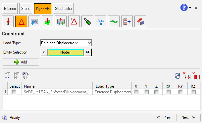Choose the green screwdriver tool icon
This screenshot has width=202, height=123.
click(87, 21)
